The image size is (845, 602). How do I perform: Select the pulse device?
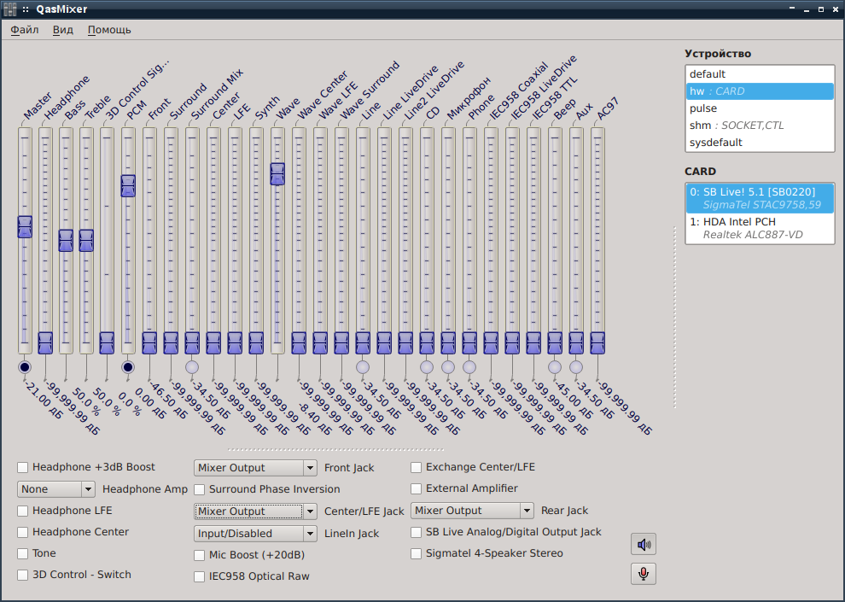[x=760, y=108]
